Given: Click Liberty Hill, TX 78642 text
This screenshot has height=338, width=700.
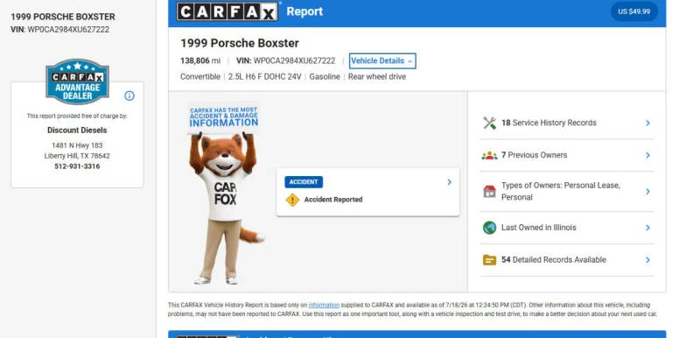Looking at the screenshot, I should [x=77, y=156].
